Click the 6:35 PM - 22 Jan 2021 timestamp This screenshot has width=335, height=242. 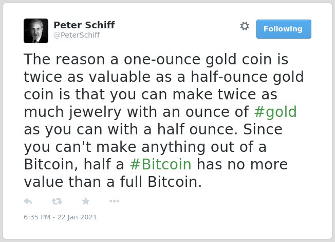60,217
